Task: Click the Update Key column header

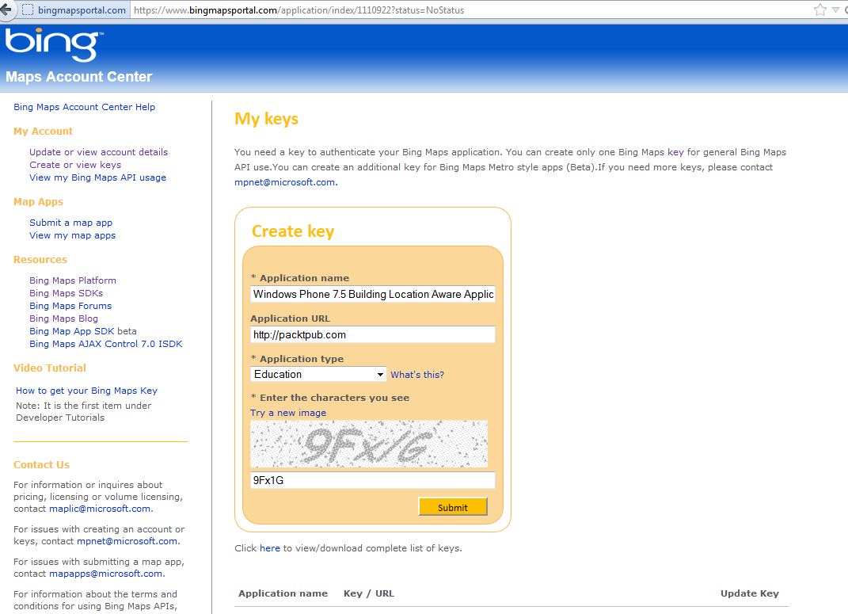Action: click(750, 593)
